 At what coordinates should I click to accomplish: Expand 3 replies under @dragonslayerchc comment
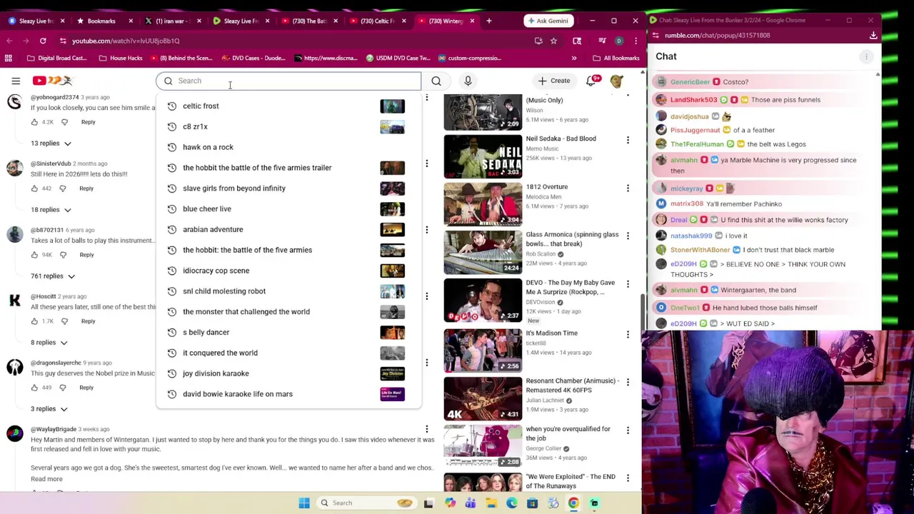pyautogui.click(x=49, y=409)
